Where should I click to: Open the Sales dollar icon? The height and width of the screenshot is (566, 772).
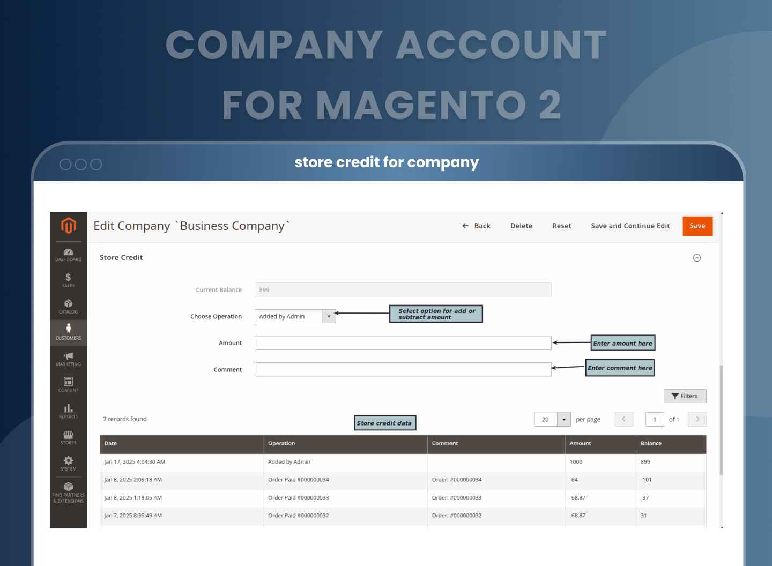tap(68, 280)
